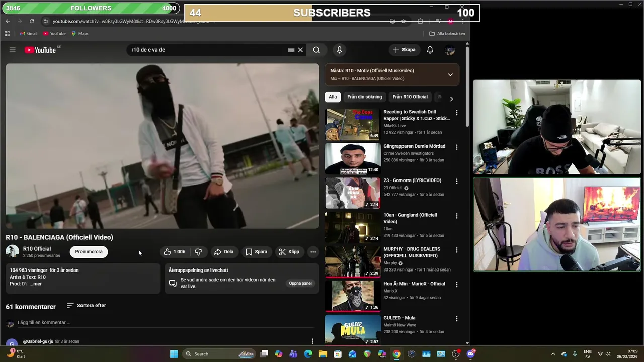Viewport: 644px width, 362px height.
Task: Show hidden system tray icons chevron
Action: point(553,354)
